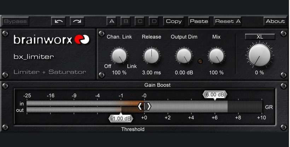290x147 pixels.
Task: Click the large XL amount knob
Action: click(260, 55)
